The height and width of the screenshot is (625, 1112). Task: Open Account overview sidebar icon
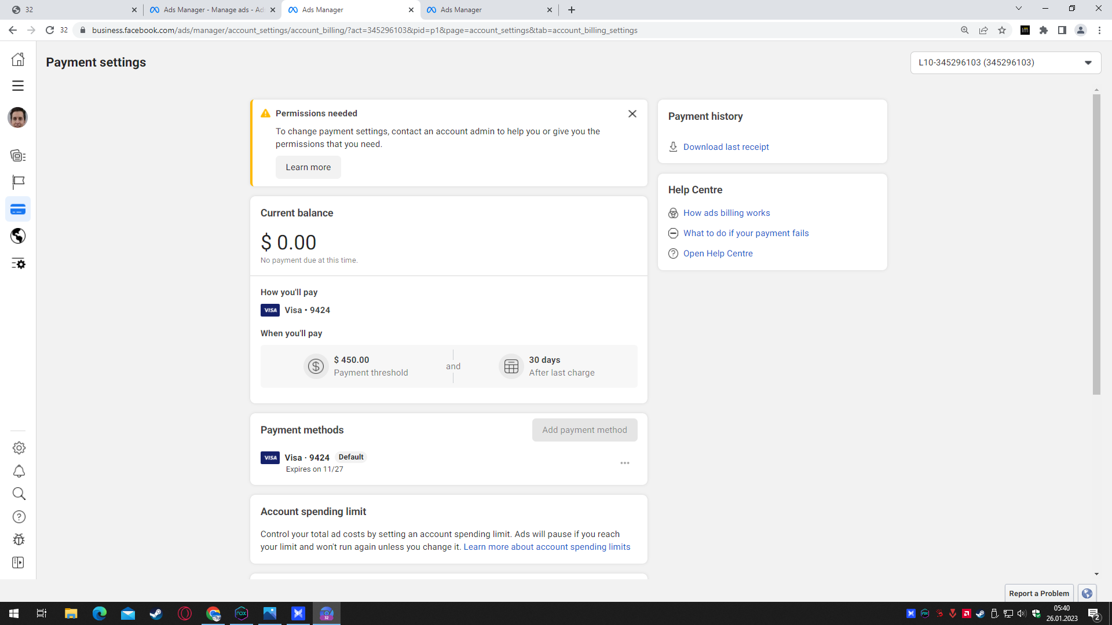(18, 156)
